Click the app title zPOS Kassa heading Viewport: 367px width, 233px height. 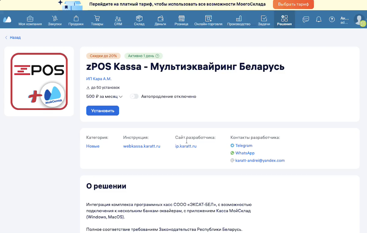coord(185,66)
